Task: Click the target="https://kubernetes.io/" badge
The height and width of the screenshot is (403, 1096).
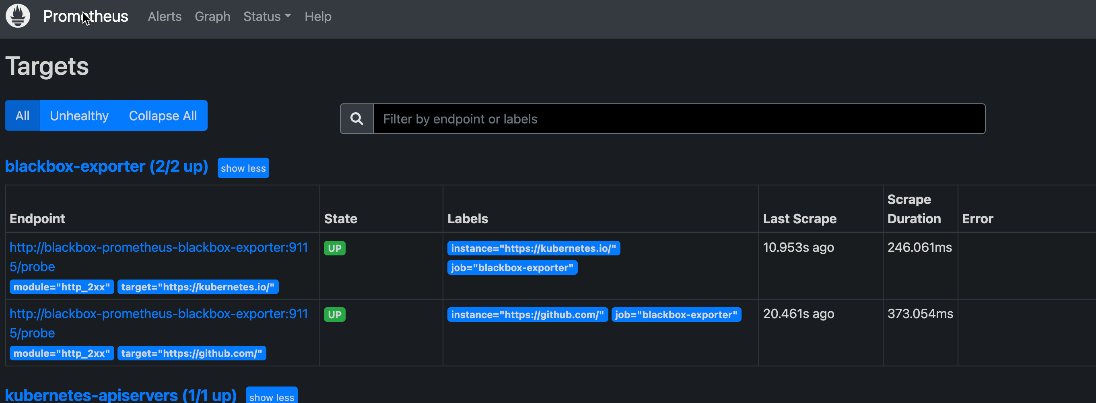Action: point(198,287)
